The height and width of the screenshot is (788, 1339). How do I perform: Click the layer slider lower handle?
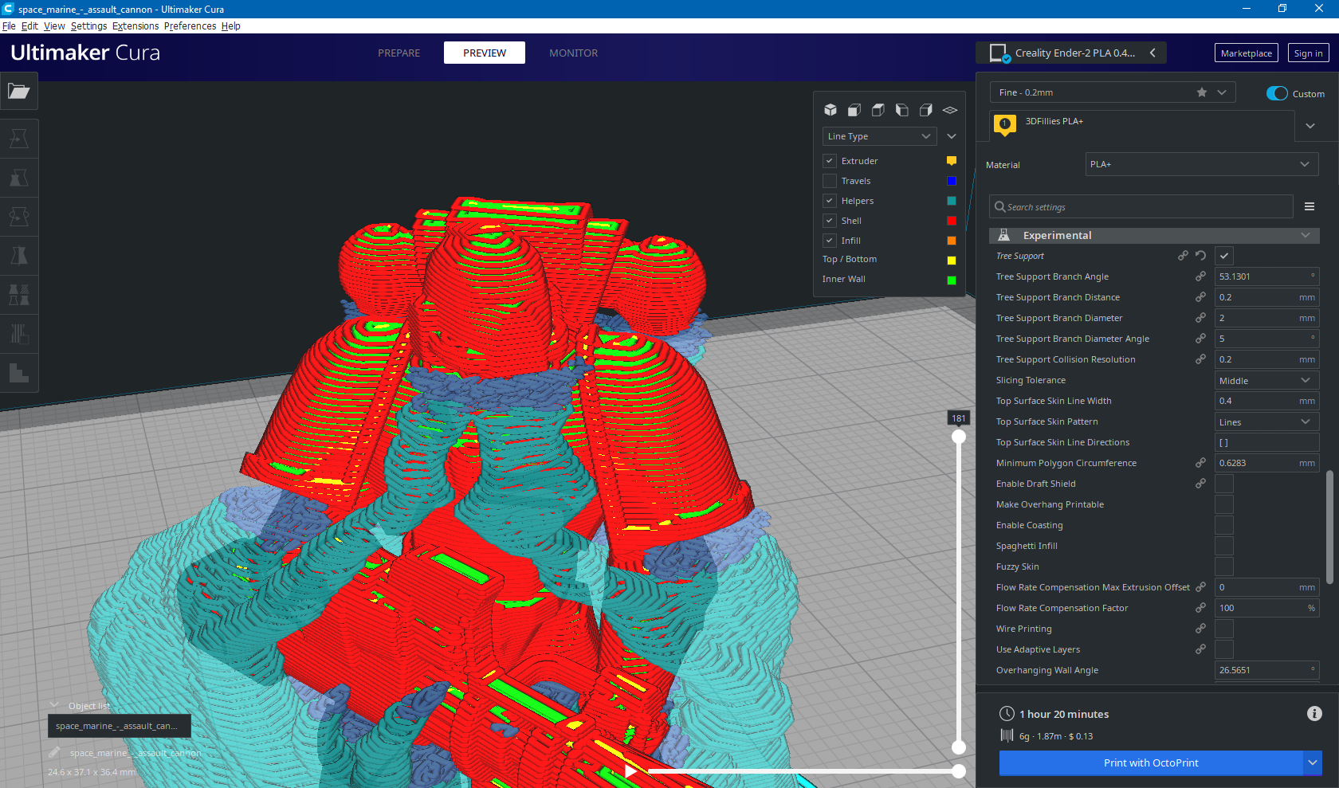click(959, 747)
